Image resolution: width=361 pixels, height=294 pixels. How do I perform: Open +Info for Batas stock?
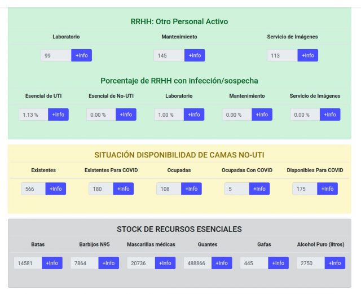tap(52, 263)
